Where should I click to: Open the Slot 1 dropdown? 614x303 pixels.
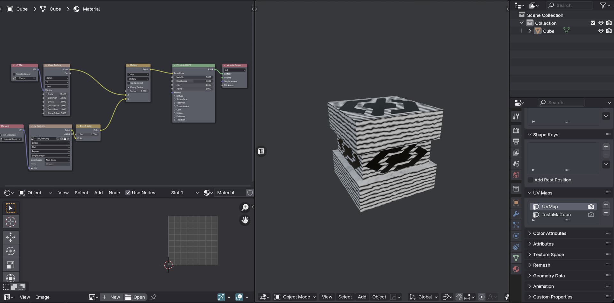[x=185, y=193]
